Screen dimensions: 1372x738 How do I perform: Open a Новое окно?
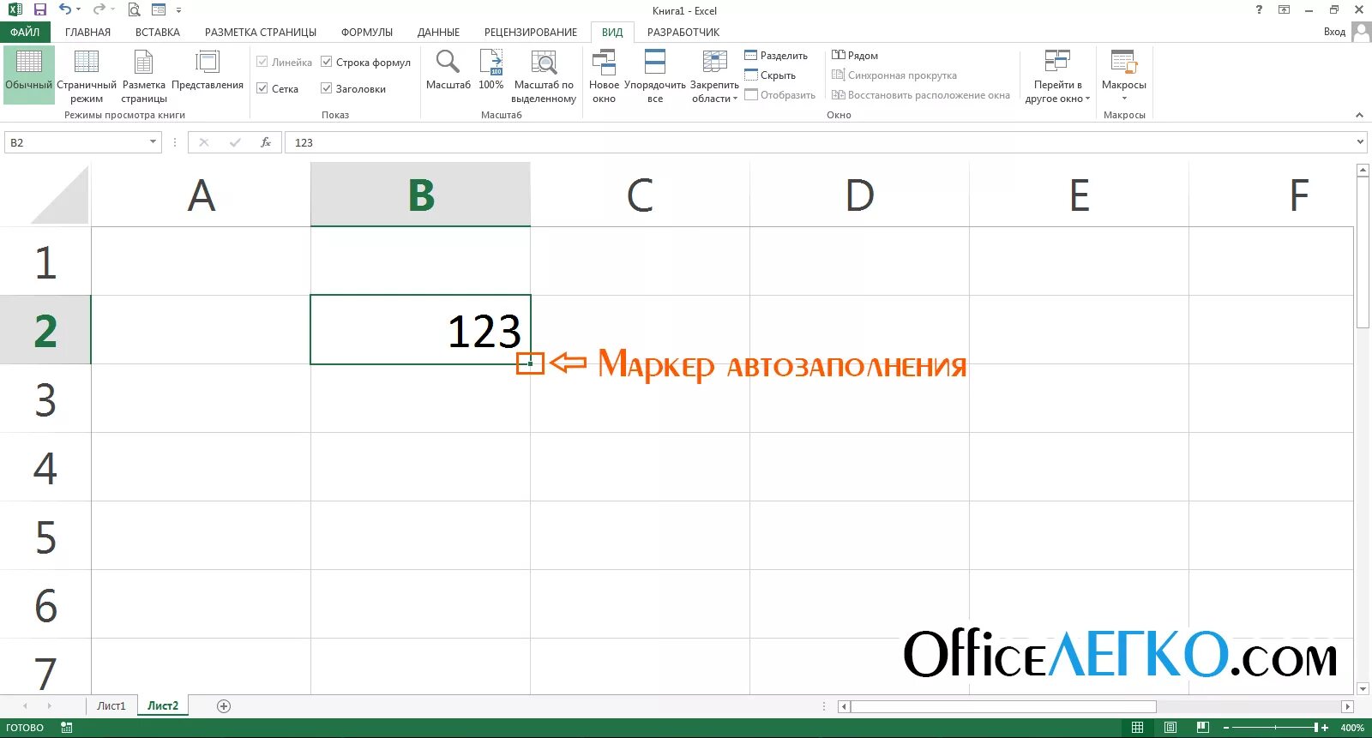604,76
